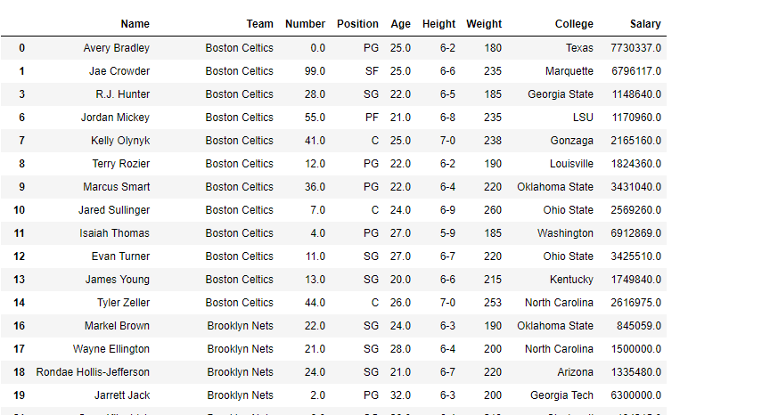Viewport: 770px width, 415px height.
Task: Click Markel Brown's Brooklyn Nets team cell
Action: [x=240, y=326]
